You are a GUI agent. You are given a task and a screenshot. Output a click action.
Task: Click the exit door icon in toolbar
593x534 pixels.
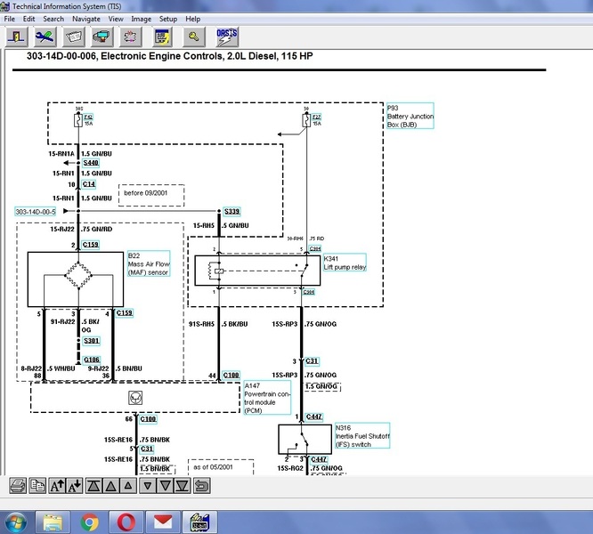[x=17, y=36]
